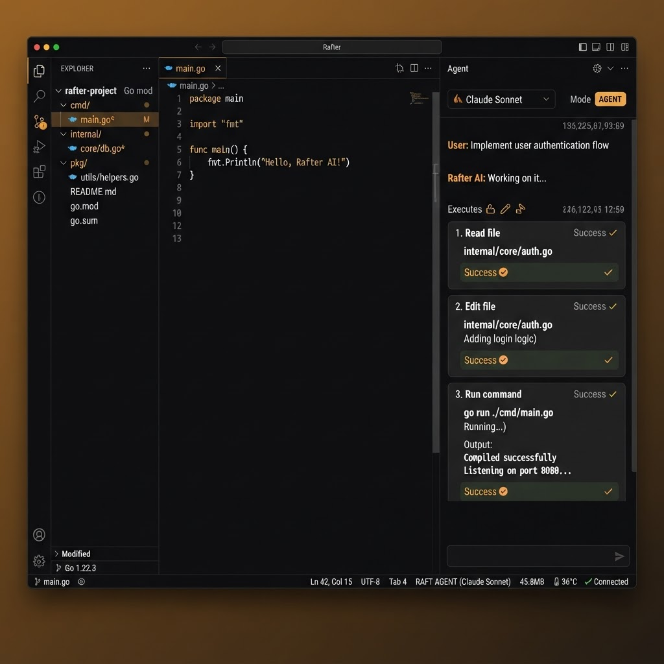Toggle secondary sidebar layout icon in title bar
Screen dimensions: 664x664
pos(610,47)
